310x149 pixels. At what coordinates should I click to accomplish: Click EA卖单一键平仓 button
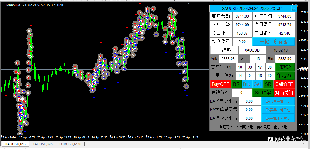tap(278, 110)
